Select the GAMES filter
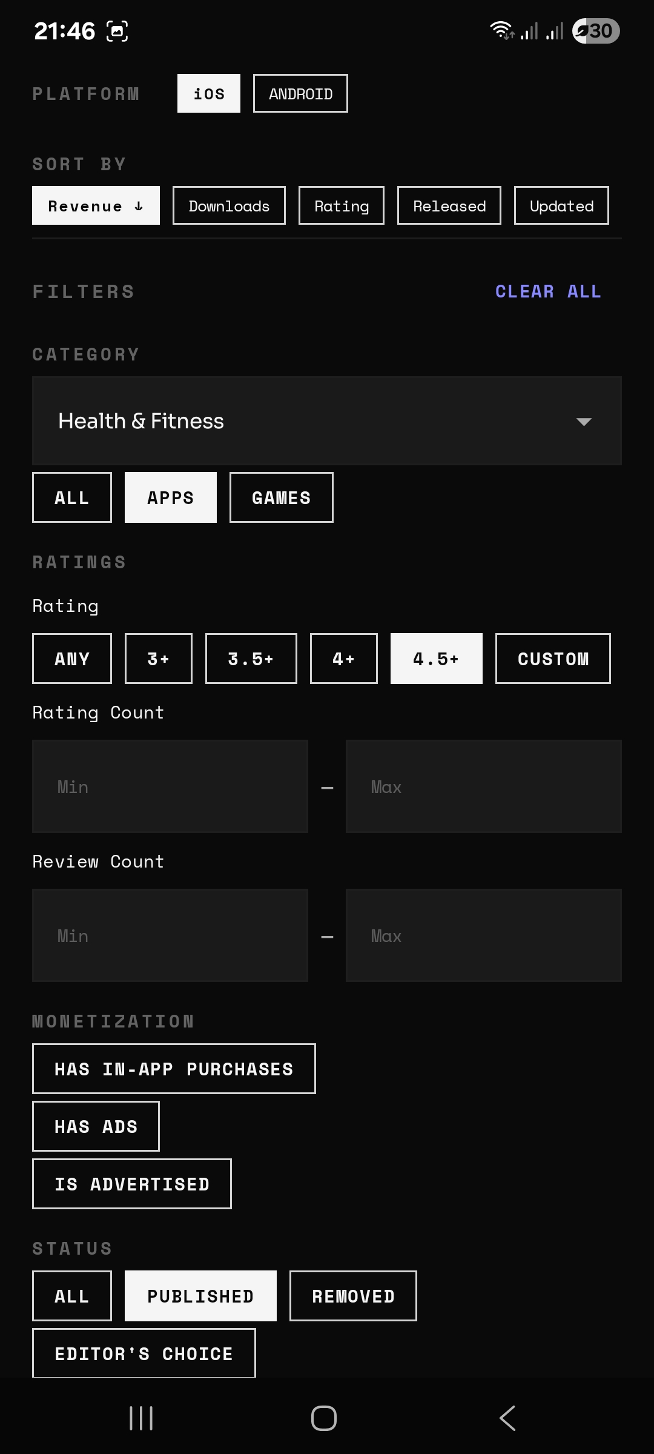This screenshot has height=1454, width=654. click(x=281, y=497)
